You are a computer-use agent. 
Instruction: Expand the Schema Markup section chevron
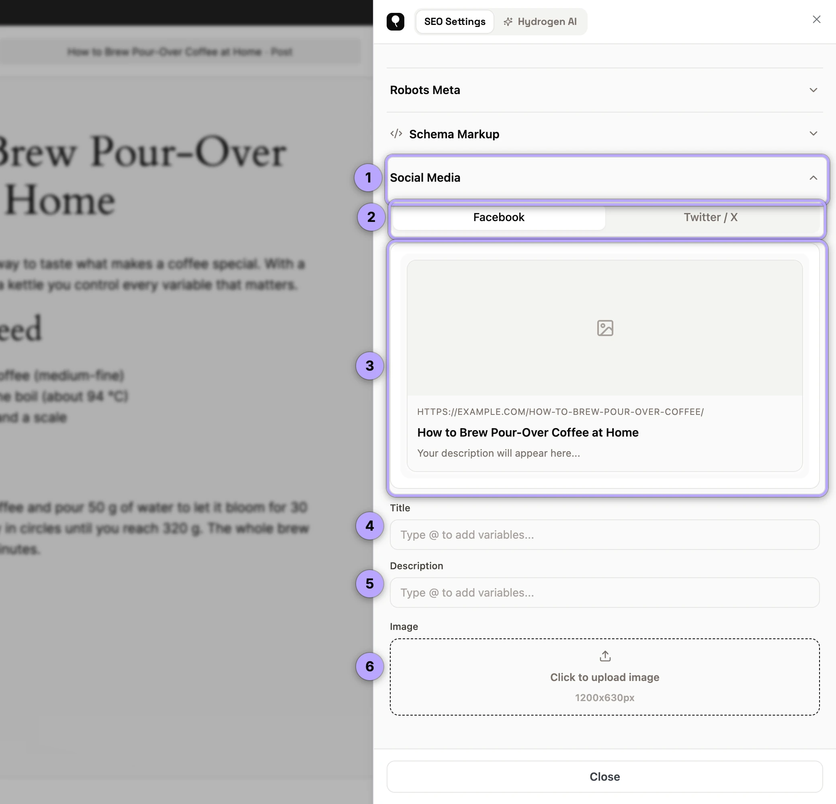[x=813, y=134]
